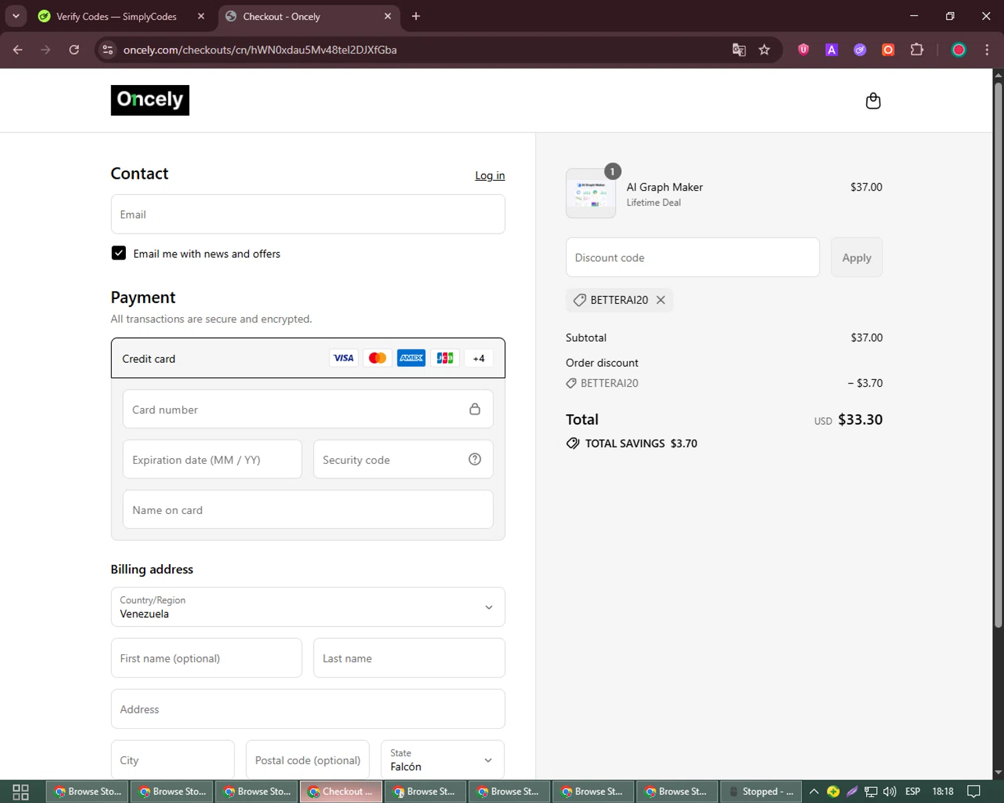The width and height of the screenshot is (1004, 803).
Task: Open the Country/Region dropdown
Action: point(308,607)
